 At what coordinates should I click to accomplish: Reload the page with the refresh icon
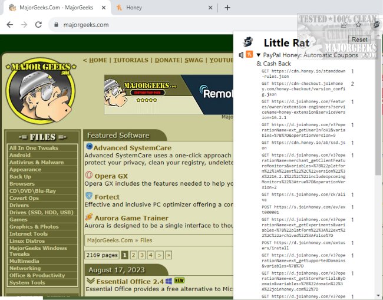38,25
